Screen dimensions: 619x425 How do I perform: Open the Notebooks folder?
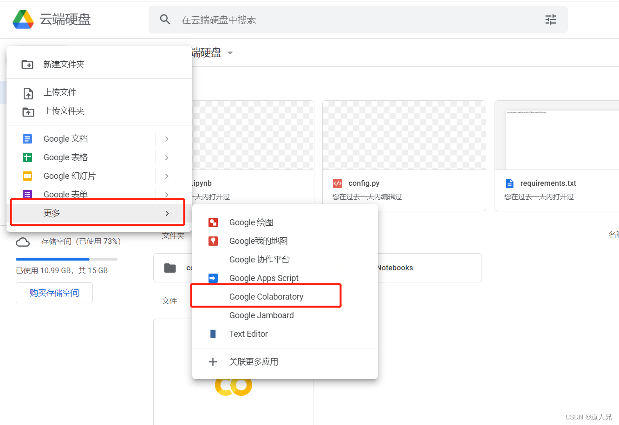pos(430,268)
